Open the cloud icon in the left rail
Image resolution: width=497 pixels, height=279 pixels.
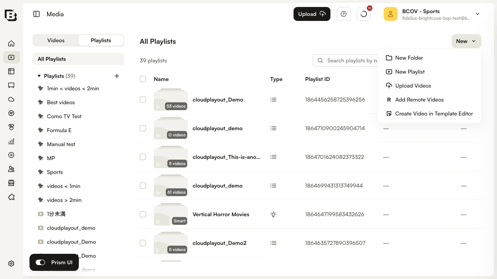(x=11, y=99)
